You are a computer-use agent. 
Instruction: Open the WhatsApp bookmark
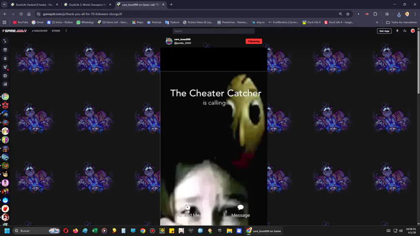pyautogui.click(x=85, y=22)
